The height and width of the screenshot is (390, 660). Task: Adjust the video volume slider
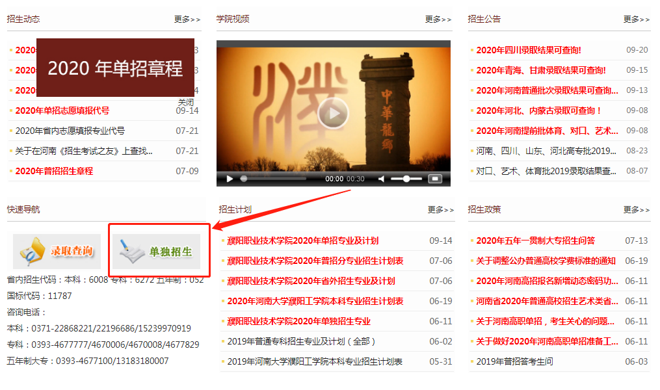pyautogui.click(x=406, y=179)
